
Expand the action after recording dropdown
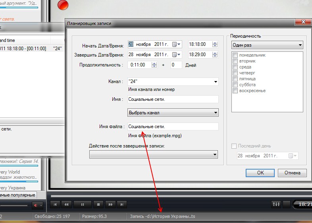(154, 155)
